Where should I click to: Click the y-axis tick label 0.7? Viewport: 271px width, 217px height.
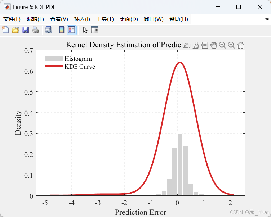28,50
